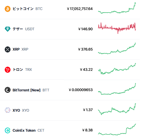This screenshot has width=142, height=140.
Task: View the XYO price trend chart
Action: point(117,109)
